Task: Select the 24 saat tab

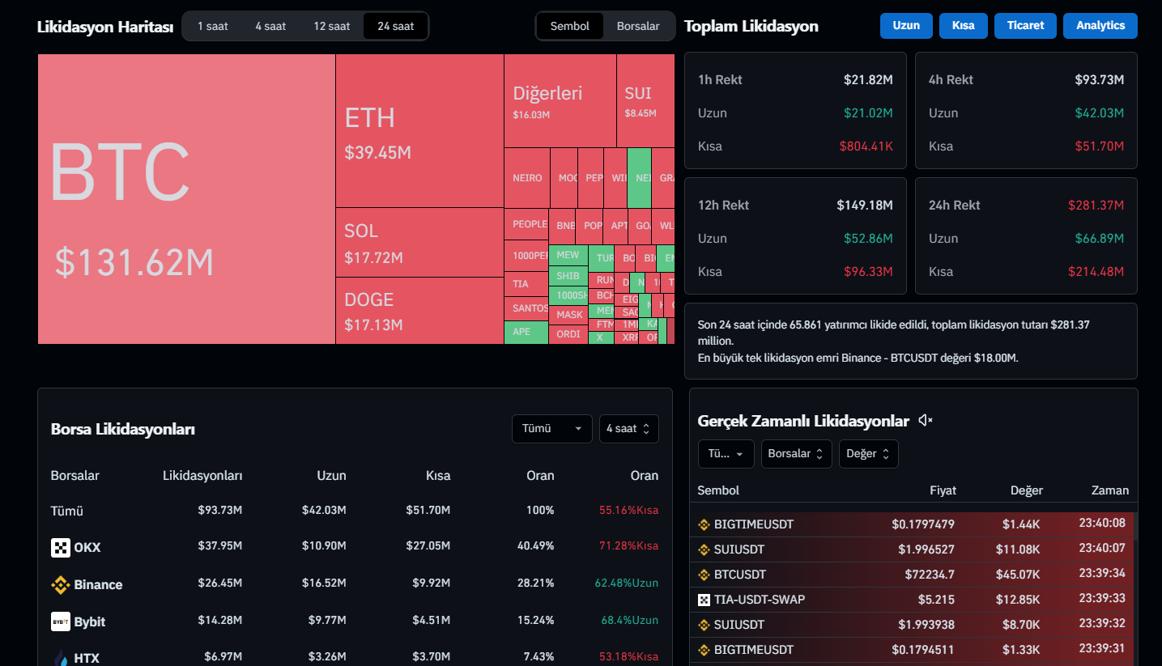Action: pyautogui.click(x=395, y=26)
